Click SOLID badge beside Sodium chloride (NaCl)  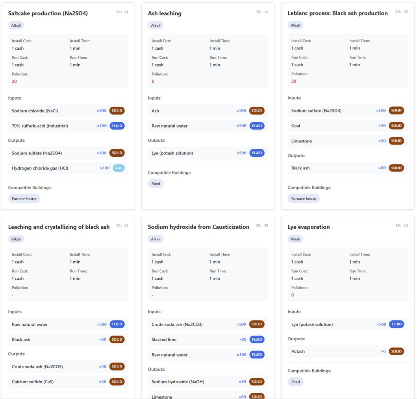tap(117, 111)
